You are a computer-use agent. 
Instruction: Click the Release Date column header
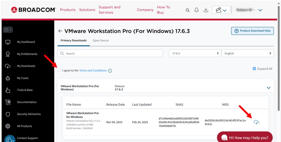(x=116, y=105)
